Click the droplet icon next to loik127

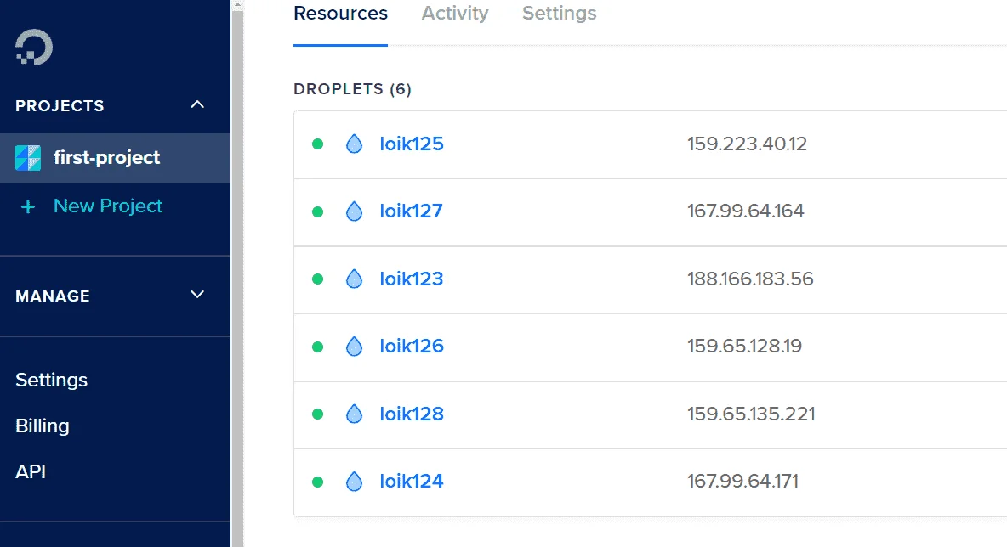coord(354,211)
